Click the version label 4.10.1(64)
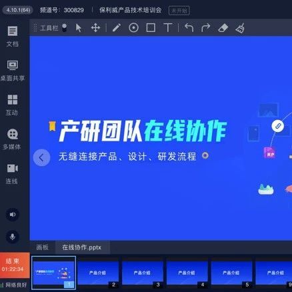 tap(18, 10)
